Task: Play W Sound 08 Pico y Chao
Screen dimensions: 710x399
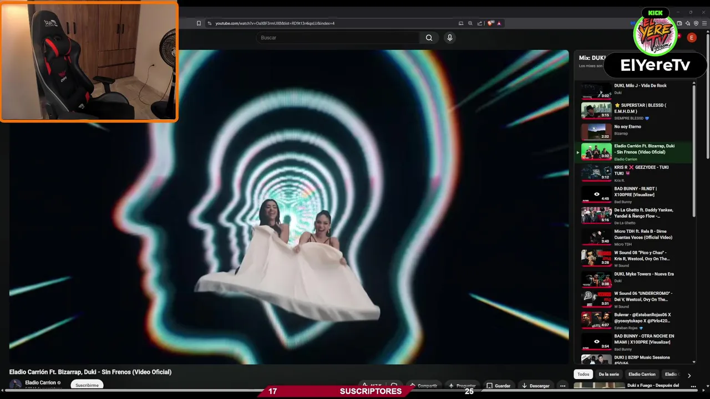Action: click(x=633, y=258)
